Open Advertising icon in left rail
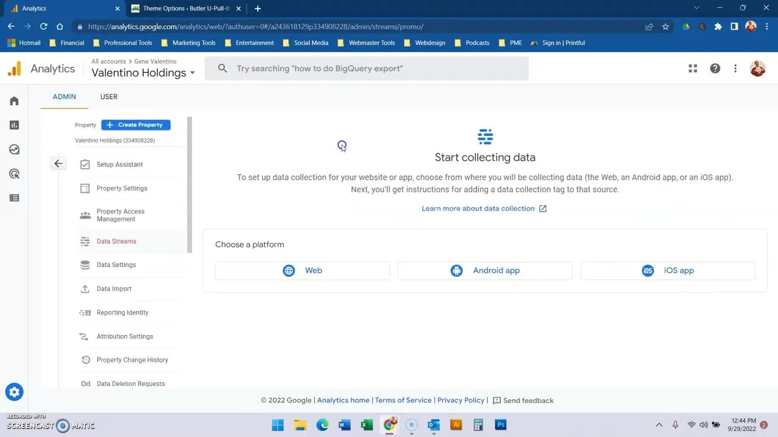778x437 pixels. (14, 174)
